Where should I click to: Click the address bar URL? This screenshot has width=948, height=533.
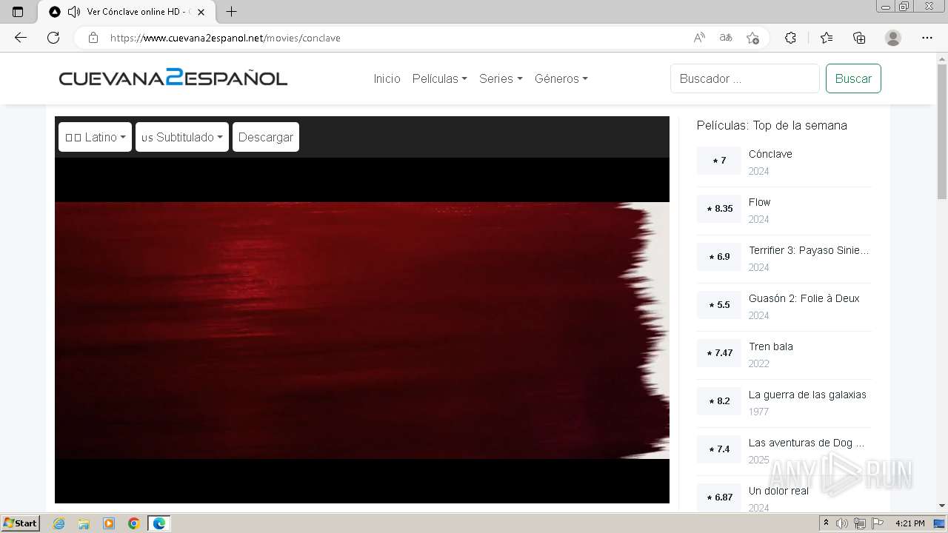[225, 38]
